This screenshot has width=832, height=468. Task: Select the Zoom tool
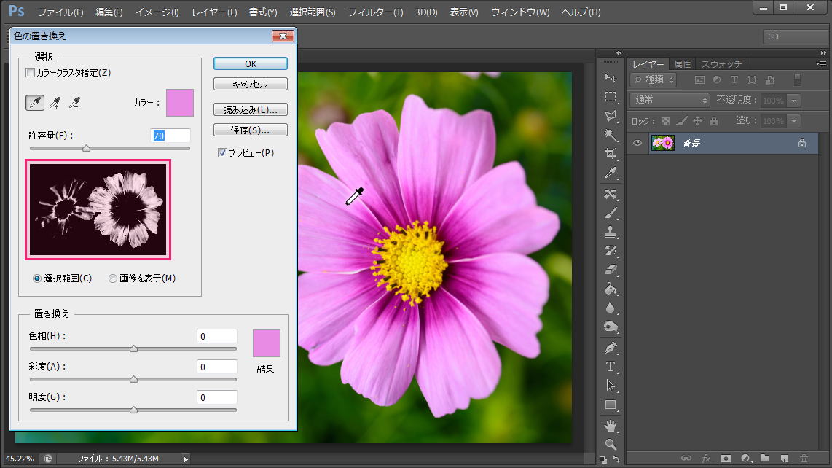[611, 444]
